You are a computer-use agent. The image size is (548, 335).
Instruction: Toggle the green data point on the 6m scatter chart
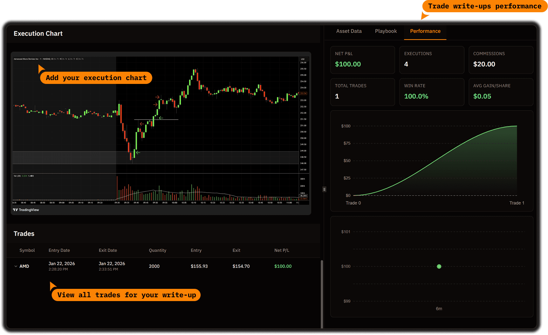(439, 266)
